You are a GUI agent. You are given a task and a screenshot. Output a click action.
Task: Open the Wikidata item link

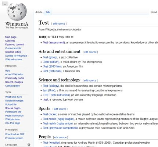[x=12, y=119]
